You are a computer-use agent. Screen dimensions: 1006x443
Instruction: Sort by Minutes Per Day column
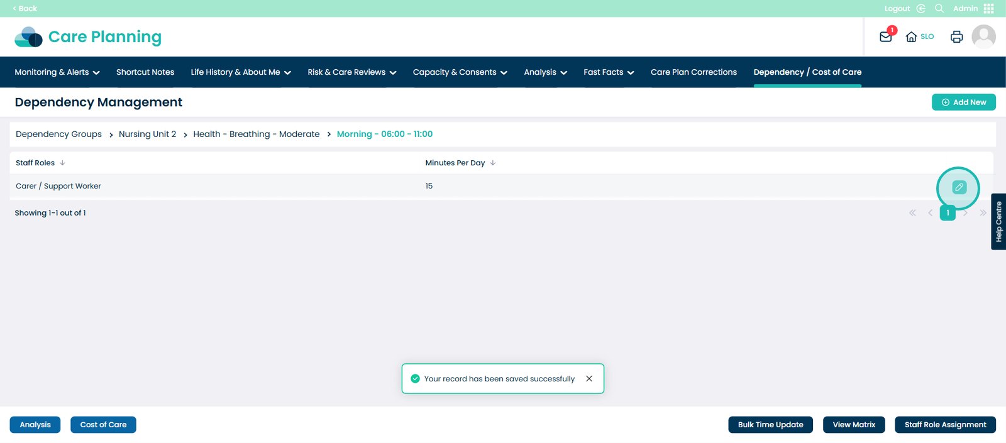coord(492,163)
